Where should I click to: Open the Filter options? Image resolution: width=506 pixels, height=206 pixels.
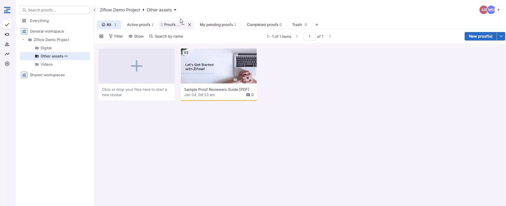[116, 36]
